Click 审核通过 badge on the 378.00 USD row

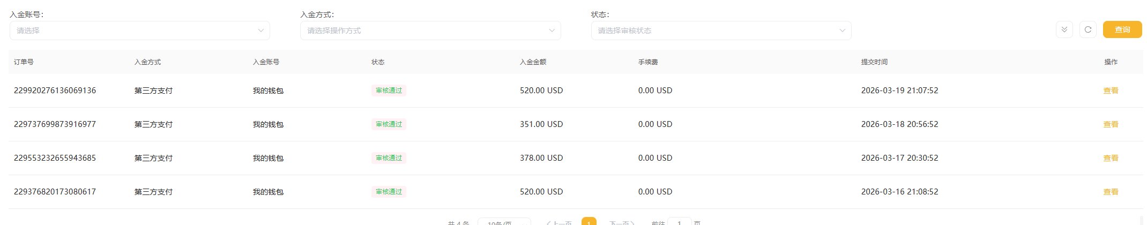click(389, 158)
